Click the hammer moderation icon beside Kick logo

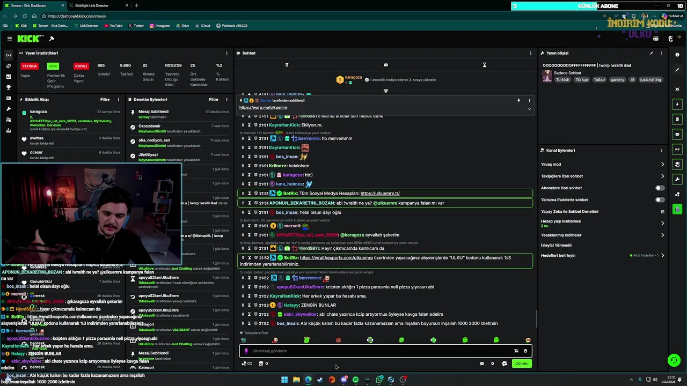pyautogui.click(x=52, y=39)
